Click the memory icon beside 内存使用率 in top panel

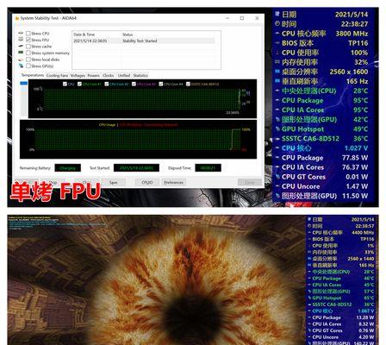pyautogui.click(x=277, y=62)
